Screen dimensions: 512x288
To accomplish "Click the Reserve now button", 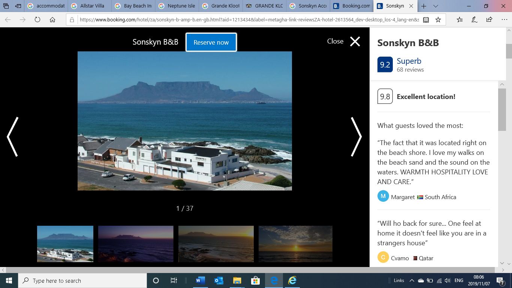I will pyautogui.click(x=211, y=42).
